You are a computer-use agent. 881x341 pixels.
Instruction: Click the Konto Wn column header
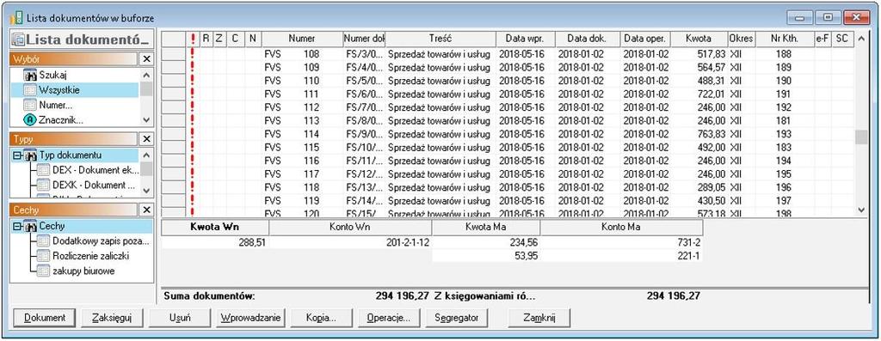tap(350, 227)
